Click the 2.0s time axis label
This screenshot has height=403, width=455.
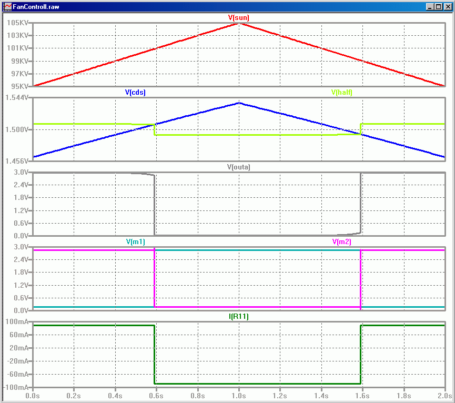click(445, 396)
